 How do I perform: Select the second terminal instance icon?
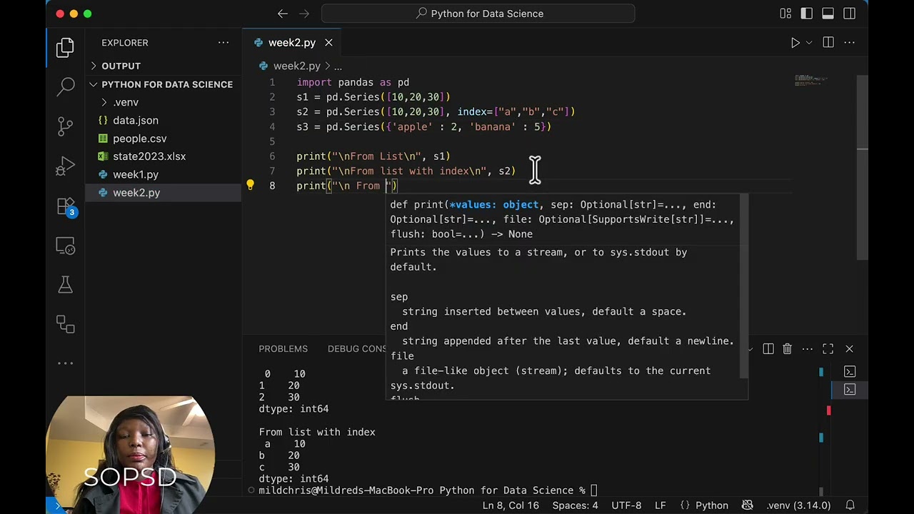(850, 390)
